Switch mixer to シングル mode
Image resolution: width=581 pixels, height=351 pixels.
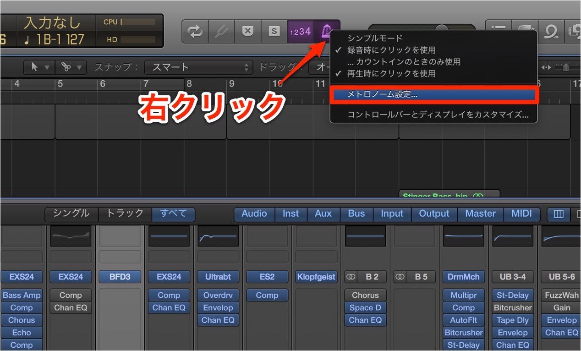(71, 214)
